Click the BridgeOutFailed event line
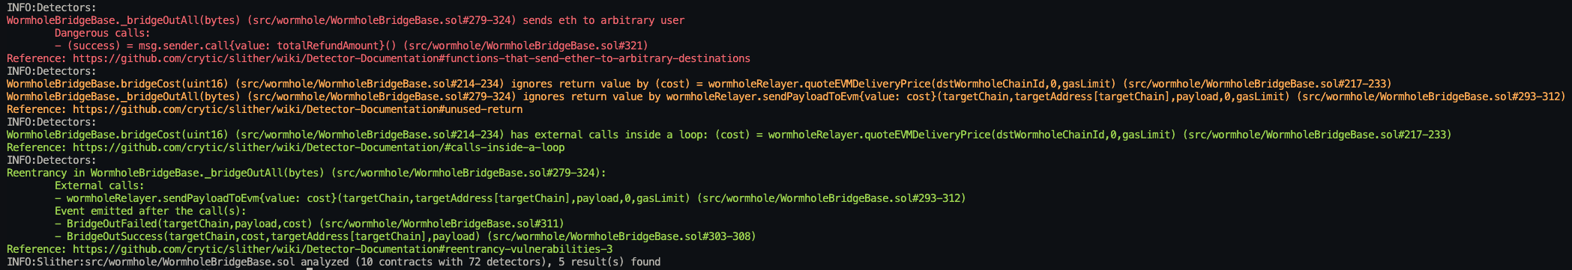This screenshot has width=1572, height=270. (x=309, y=224)
